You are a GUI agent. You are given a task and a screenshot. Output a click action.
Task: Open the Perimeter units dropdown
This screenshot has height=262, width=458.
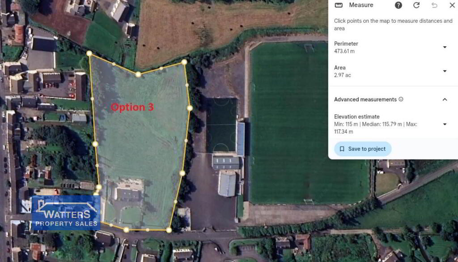(x=445, y=47)
